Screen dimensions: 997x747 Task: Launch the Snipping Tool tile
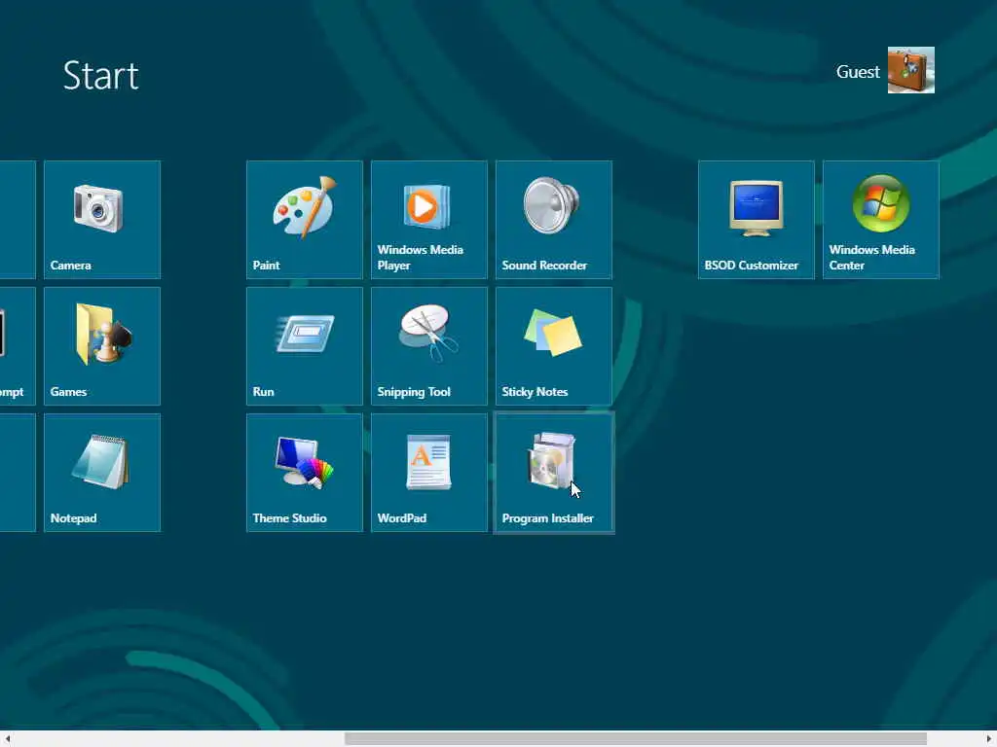[429, 346]
